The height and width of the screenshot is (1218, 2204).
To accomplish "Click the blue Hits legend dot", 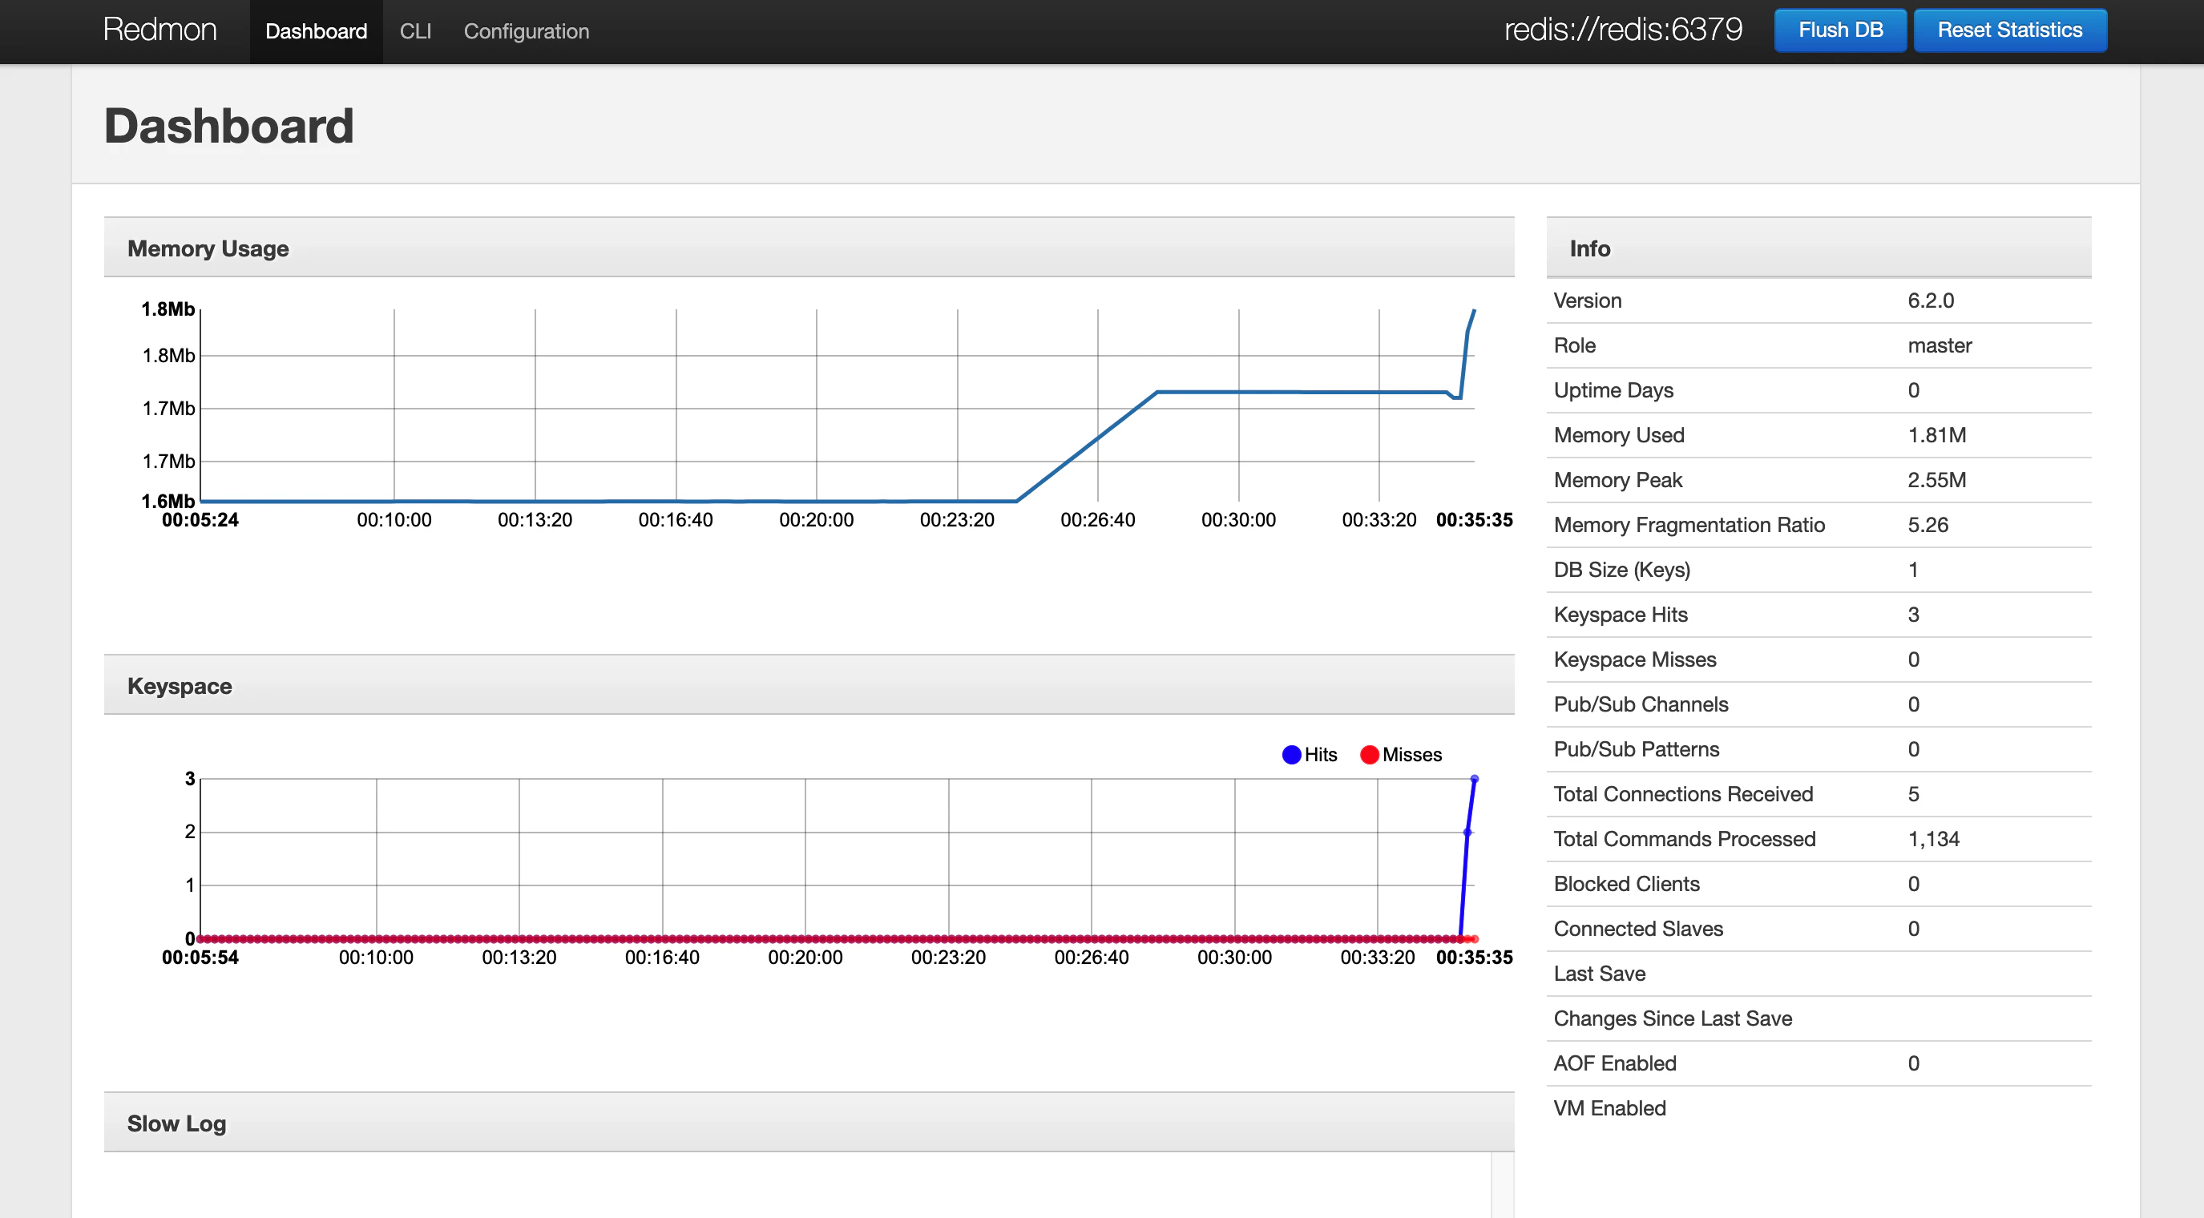I will pyautogui.click(x=1291, y=754).
